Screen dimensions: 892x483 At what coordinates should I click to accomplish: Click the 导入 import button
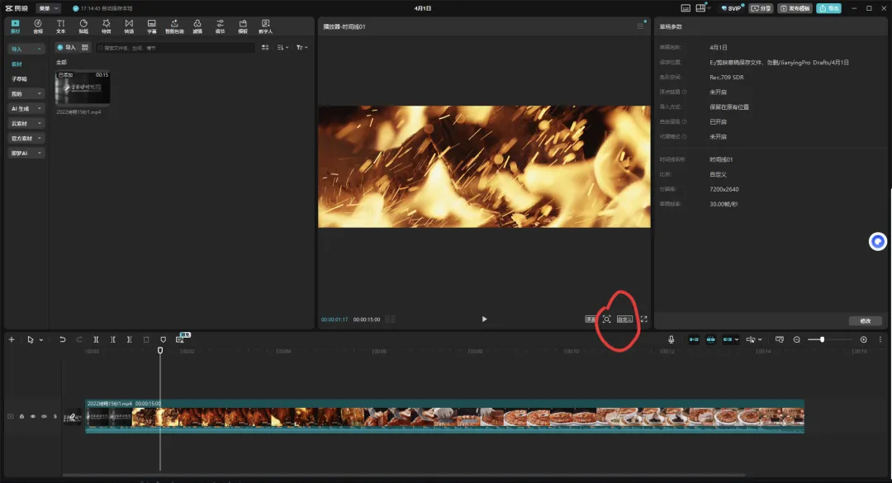67,47
